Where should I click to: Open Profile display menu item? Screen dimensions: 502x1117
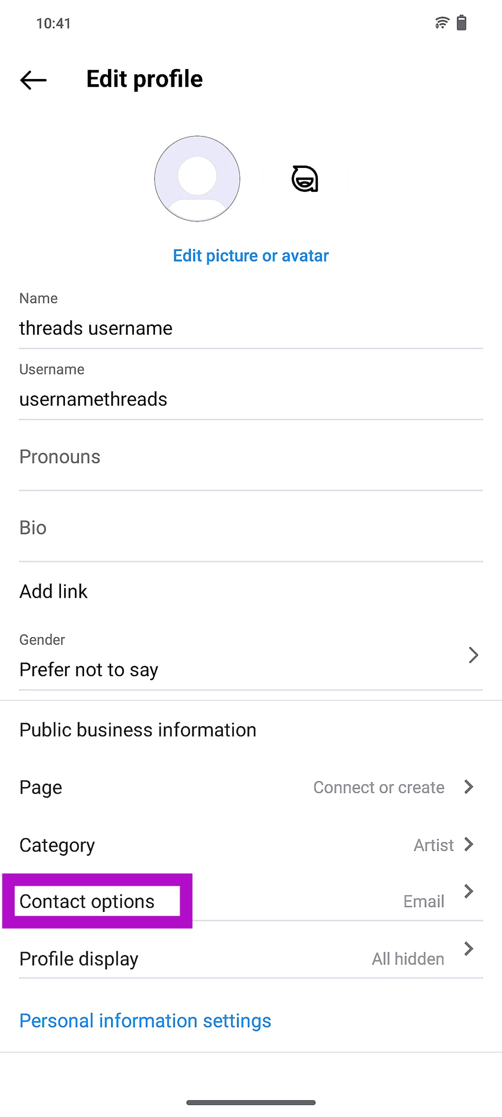[79, 959]
